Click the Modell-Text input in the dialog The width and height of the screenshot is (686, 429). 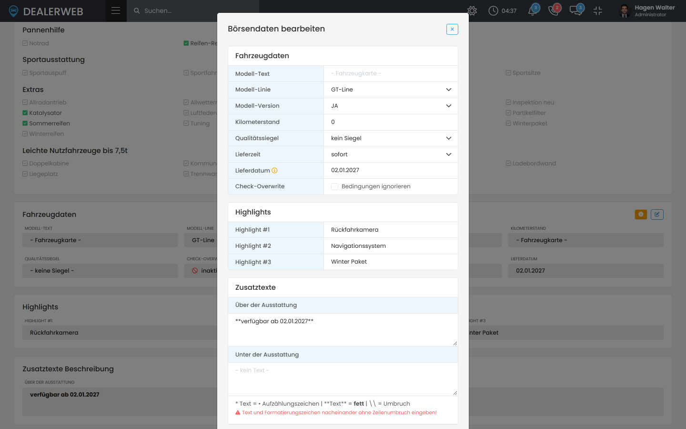pyautogui.click(x=391, y=73)
